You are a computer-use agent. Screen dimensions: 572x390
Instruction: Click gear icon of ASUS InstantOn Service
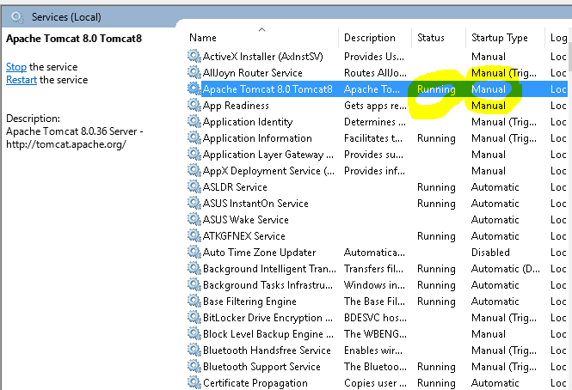pyautogui.click(x=194, y=204)
